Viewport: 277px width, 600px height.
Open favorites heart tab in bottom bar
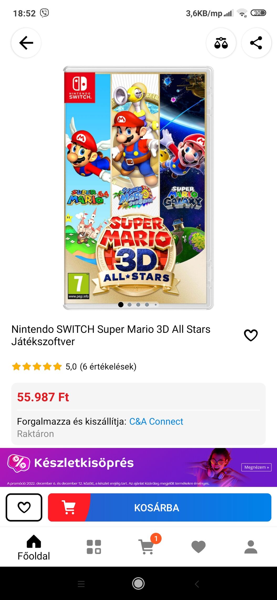[x=198, y=547]
